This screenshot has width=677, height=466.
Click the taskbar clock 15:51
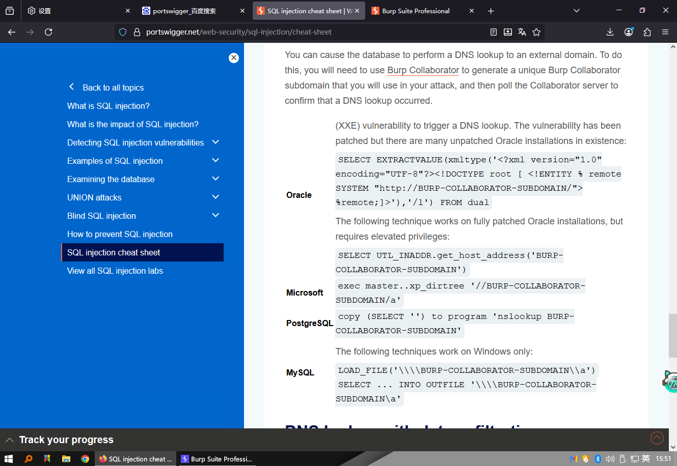(x=663, y=459)
